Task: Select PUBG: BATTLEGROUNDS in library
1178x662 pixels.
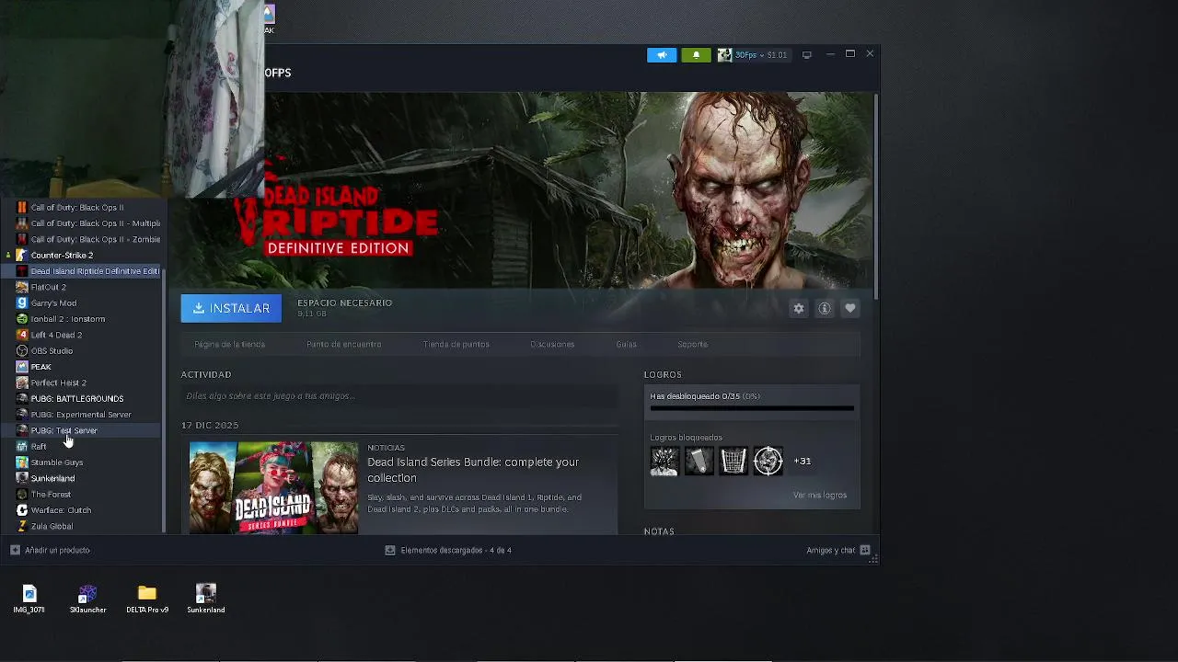Action: click(77, 399)
